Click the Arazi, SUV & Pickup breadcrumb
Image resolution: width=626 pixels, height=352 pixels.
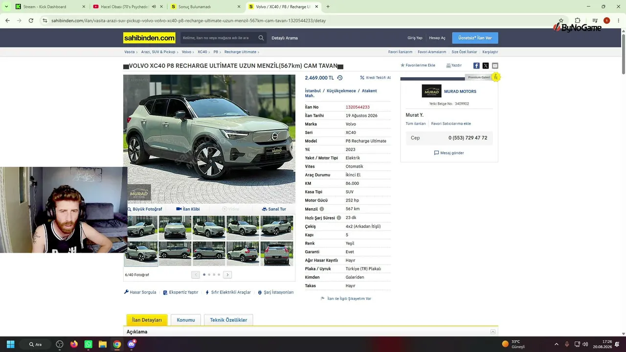point(158,52)
